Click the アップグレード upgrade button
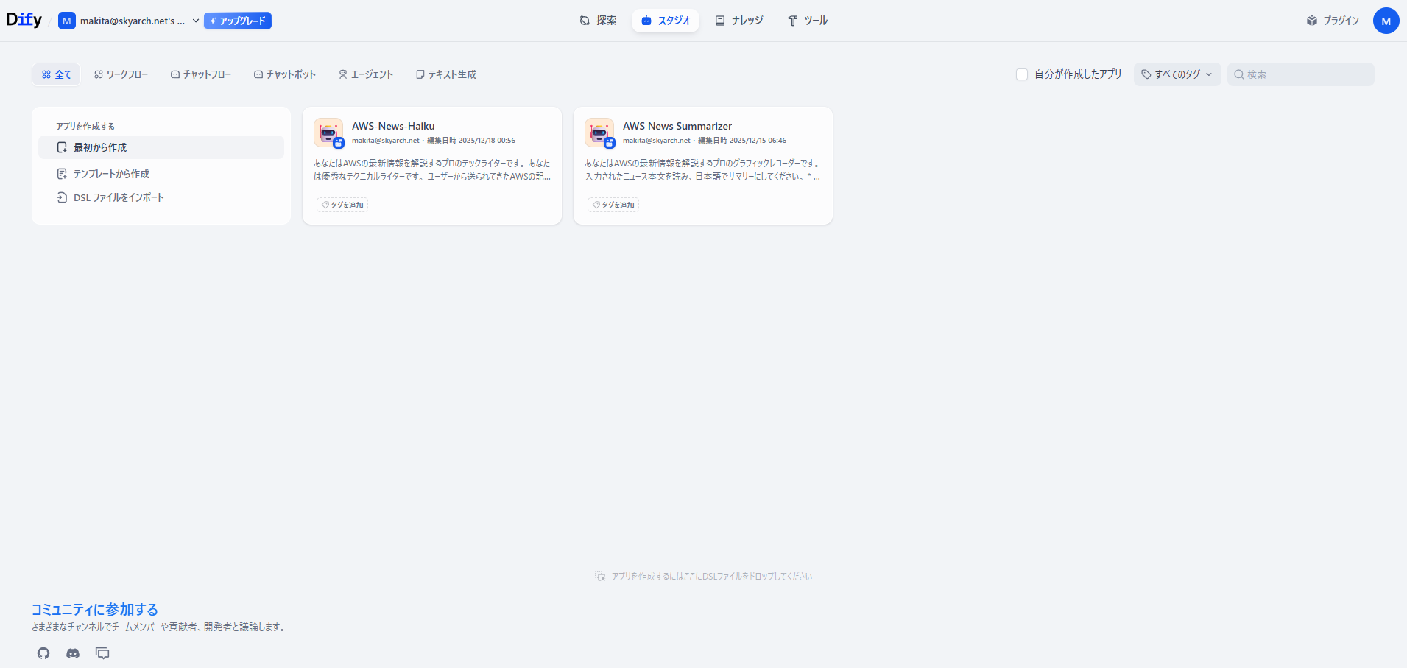 click(x=238, y=21)
